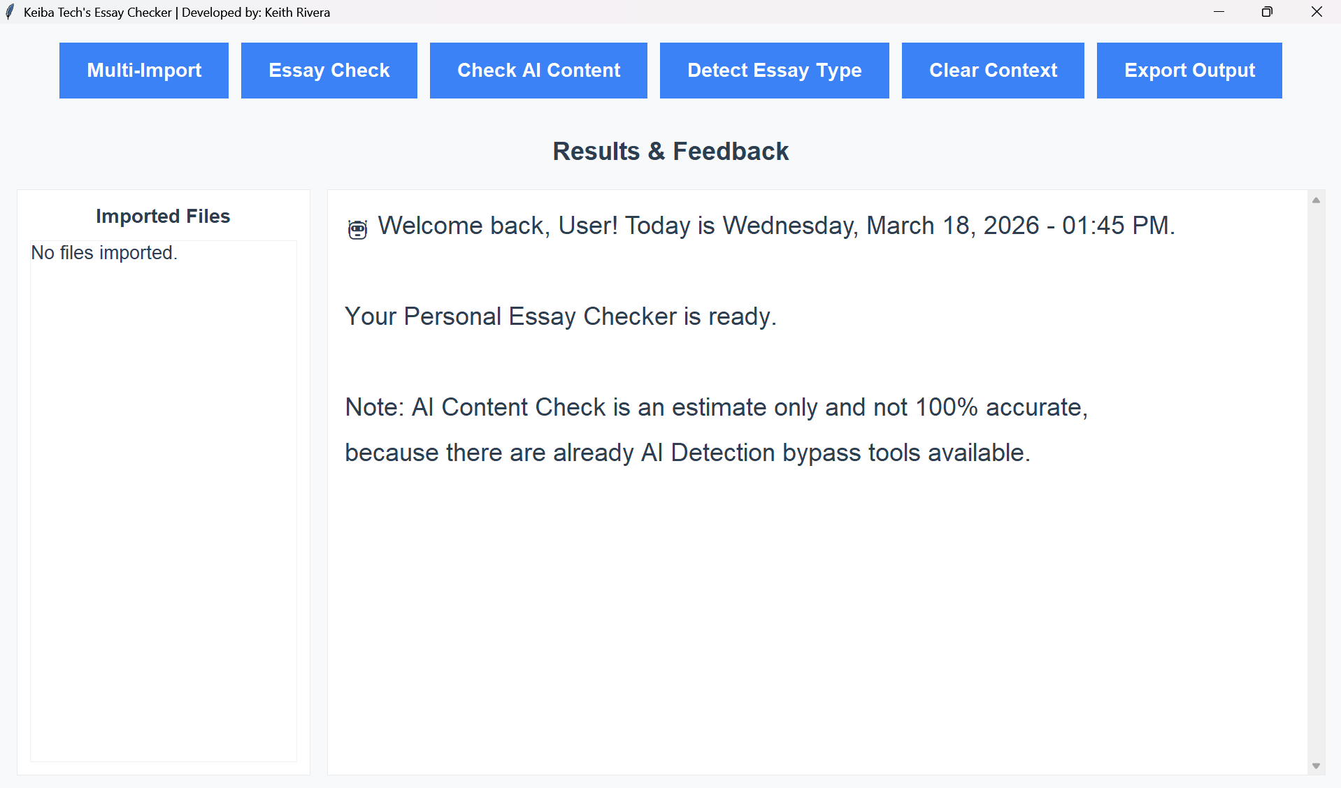Select the 'No files imported.' entry
Viewport: 1341px width, 788px height.
103,253
